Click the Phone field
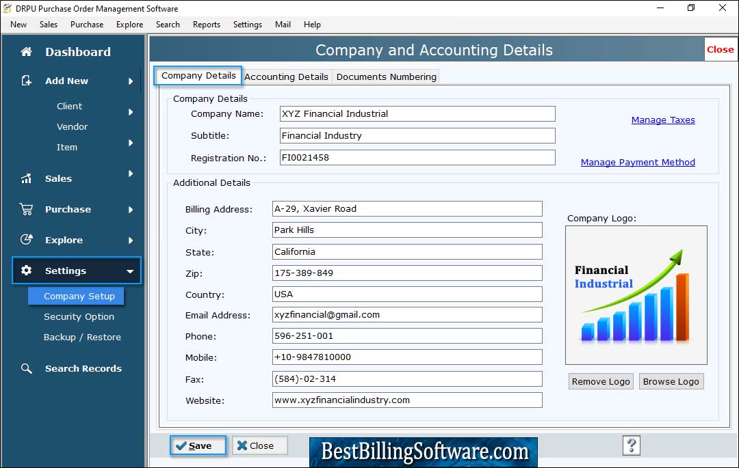Image resolution: width=739 pixels, height=468 pixels. coord(407,336)
